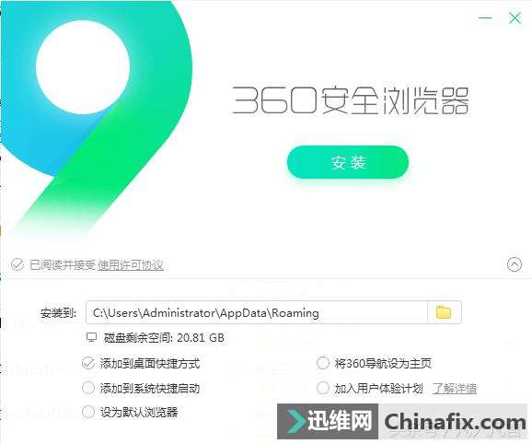Click the monitor disk space icon
The image size is (532, 444).
(92, 337)
